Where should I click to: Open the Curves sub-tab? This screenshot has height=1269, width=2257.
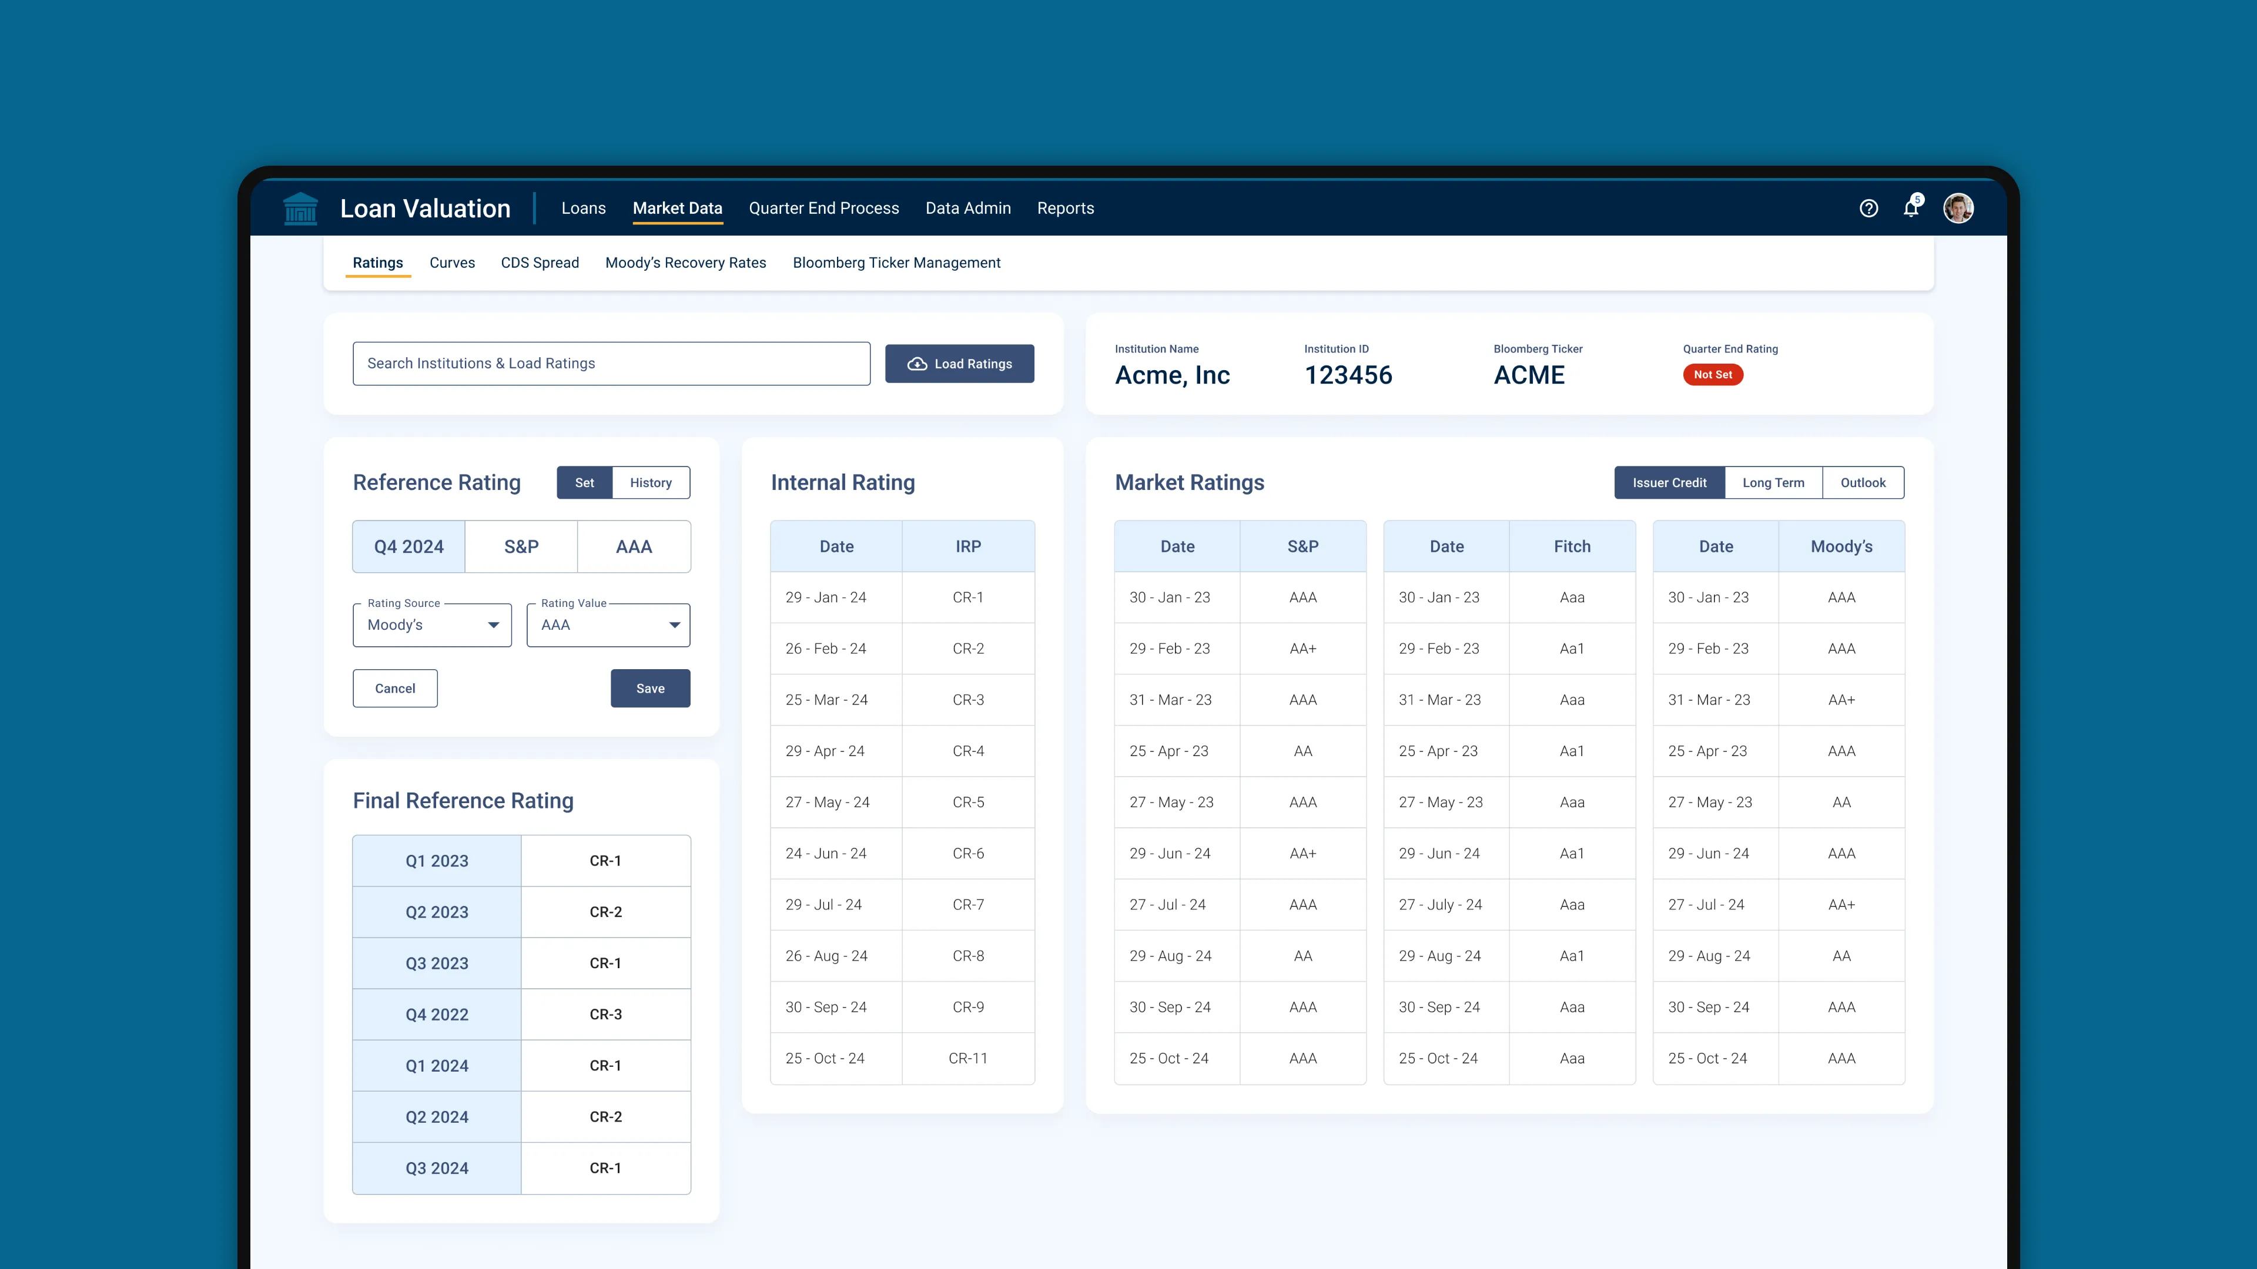[x=452, y=263]
